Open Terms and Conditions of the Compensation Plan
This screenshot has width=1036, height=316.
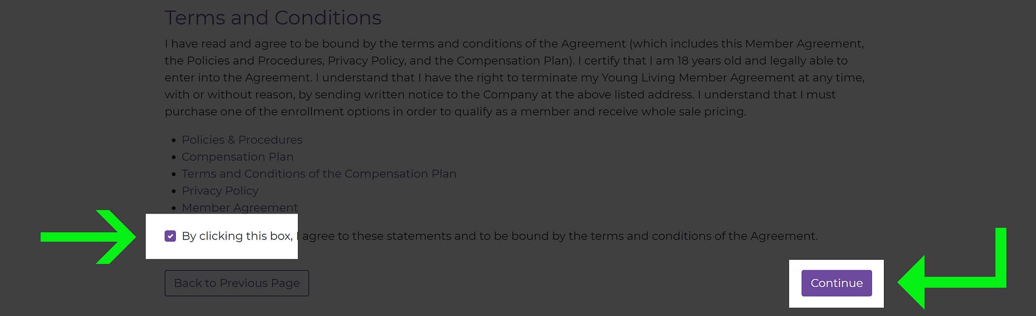pyautogui.click(x=319, y=174)
